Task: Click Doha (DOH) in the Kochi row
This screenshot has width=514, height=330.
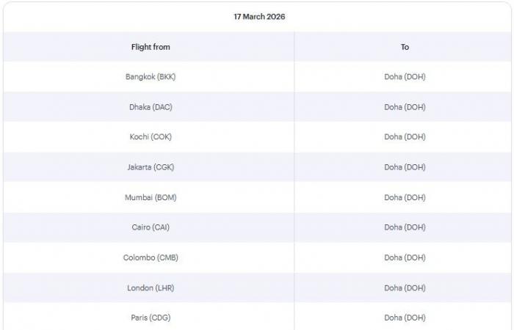Action: click(x=405, y=137)
